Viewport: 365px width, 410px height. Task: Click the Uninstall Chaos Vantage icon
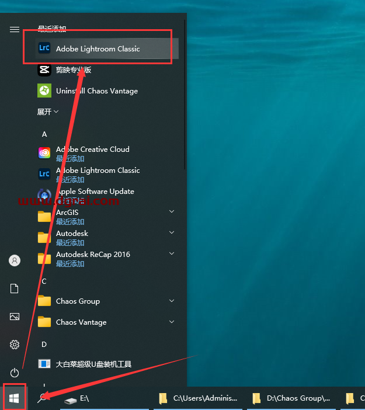[44, 91]
